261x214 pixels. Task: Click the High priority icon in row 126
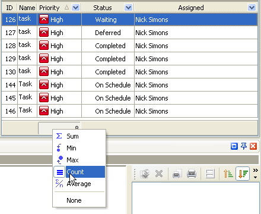[44, 20]
